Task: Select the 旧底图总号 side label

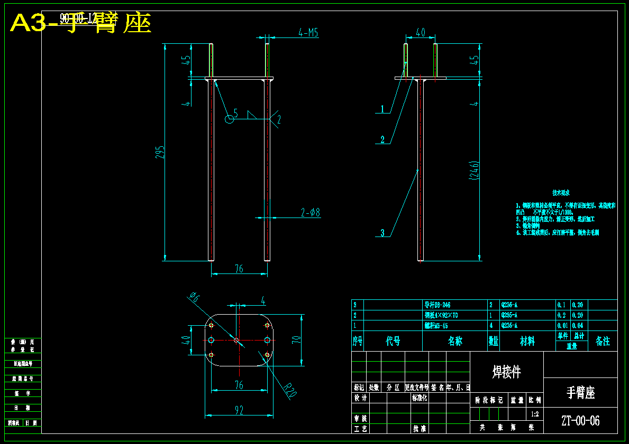Action: click(22, 364)
